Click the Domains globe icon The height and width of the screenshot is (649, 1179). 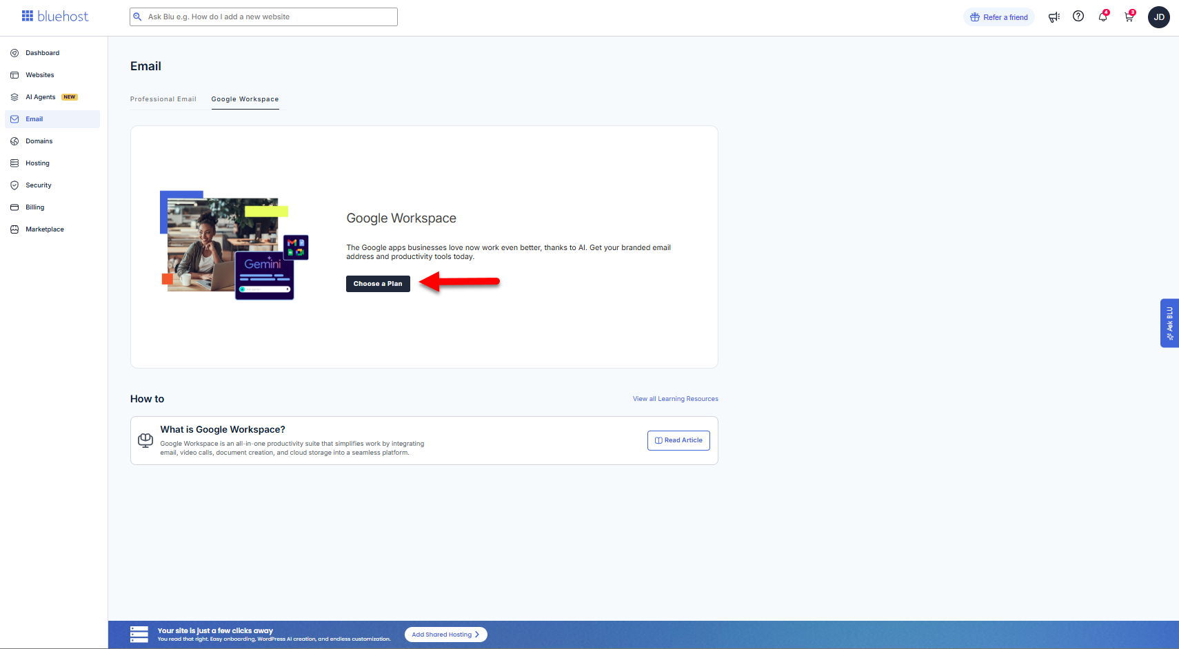click(x=14, y=141)
